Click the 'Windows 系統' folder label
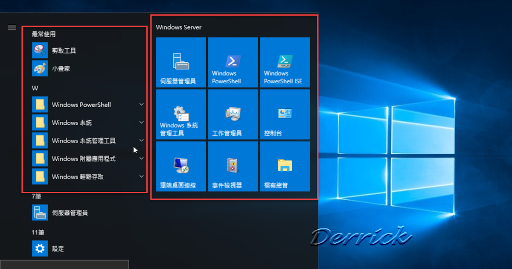512x269 pixels. [72, 123]
